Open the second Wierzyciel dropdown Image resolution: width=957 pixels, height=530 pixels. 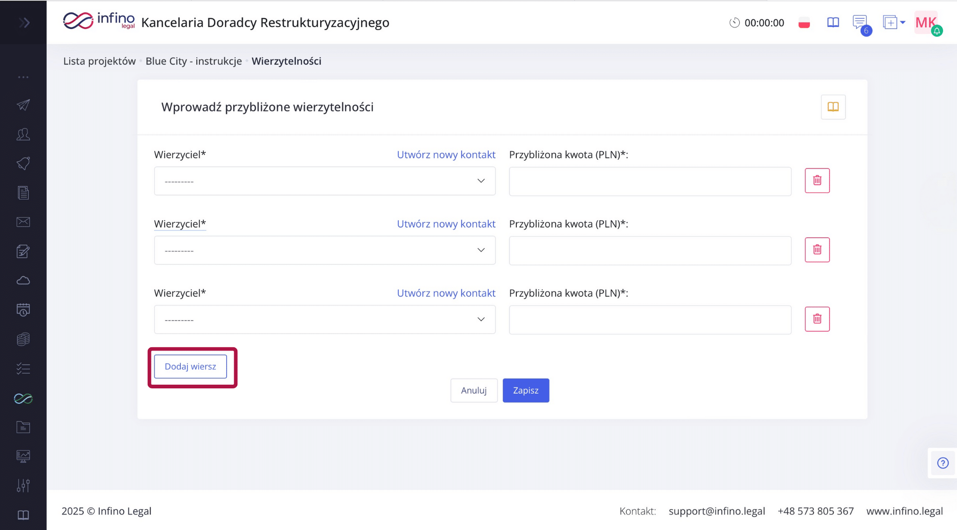click(x=324, y=250)
